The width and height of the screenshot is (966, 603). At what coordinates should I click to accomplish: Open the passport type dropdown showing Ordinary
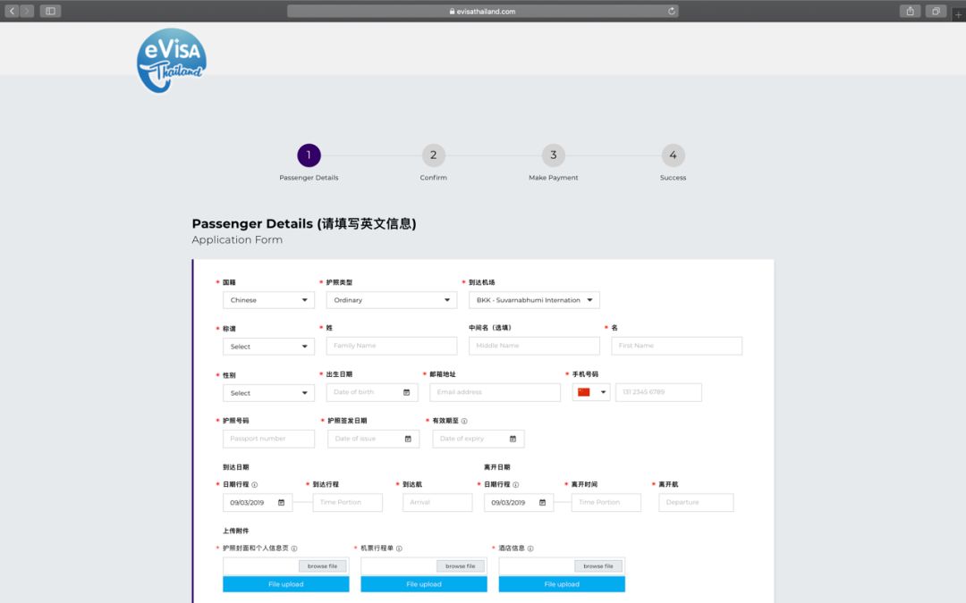click(391, 299)
